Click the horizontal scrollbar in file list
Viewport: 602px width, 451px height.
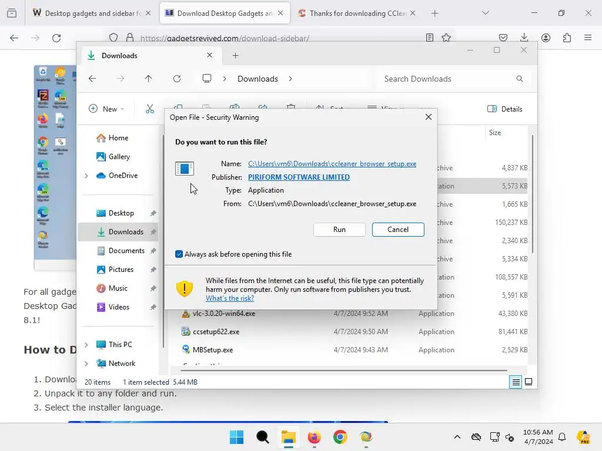(343, 371)
